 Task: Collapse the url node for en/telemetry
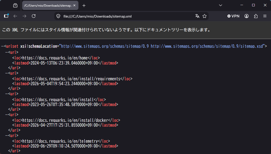pyautogui.click(x=7, y=135)
